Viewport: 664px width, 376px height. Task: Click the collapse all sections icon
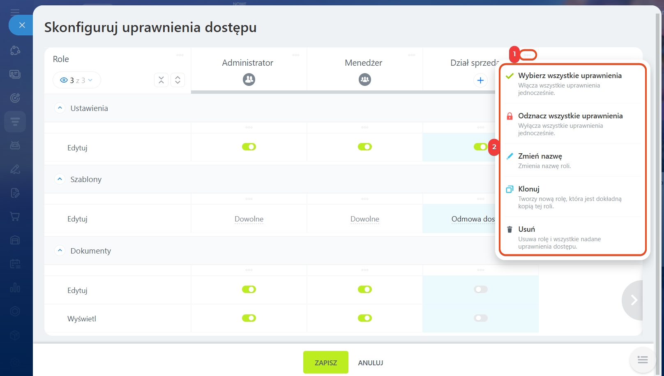161,80
